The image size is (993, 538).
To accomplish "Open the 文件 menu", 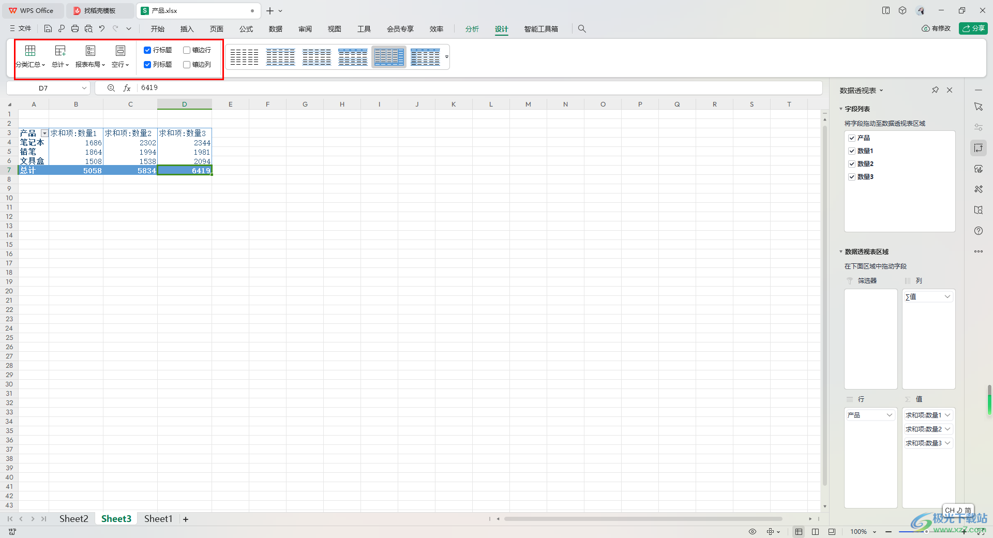I will coord(21,29).
